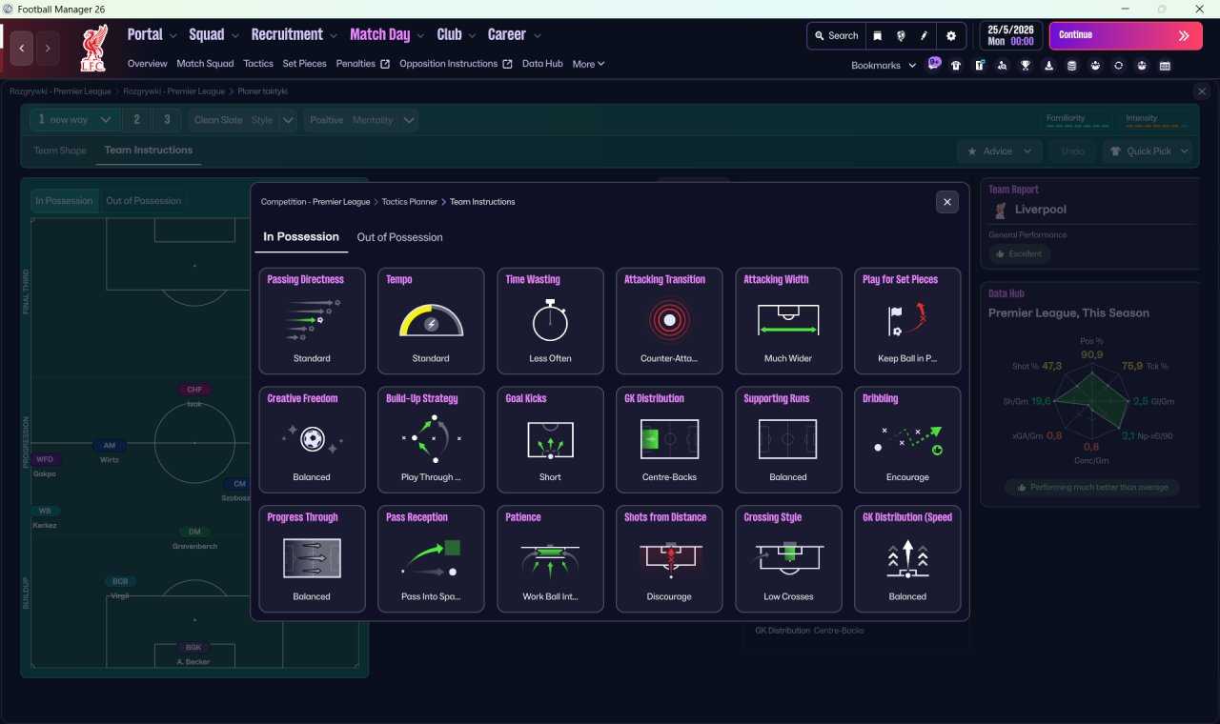
Task: Click the shirt bookmark icon
Action: (956, 66)
